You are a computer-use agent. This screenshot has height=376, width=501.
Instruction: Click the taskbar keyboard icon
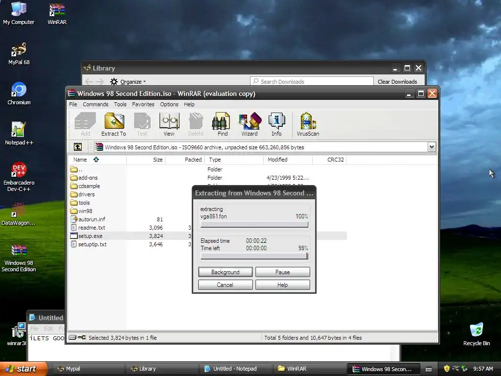point(429,369)
